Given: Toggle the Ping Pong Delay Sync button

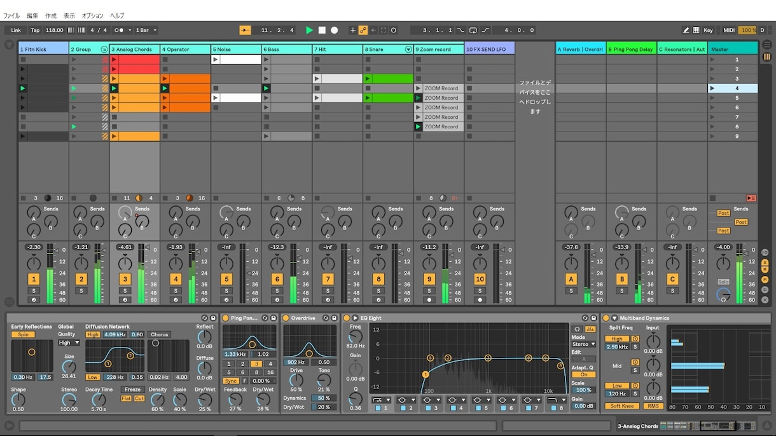Looking at the screenshot, I should click(x=231, y=381).
